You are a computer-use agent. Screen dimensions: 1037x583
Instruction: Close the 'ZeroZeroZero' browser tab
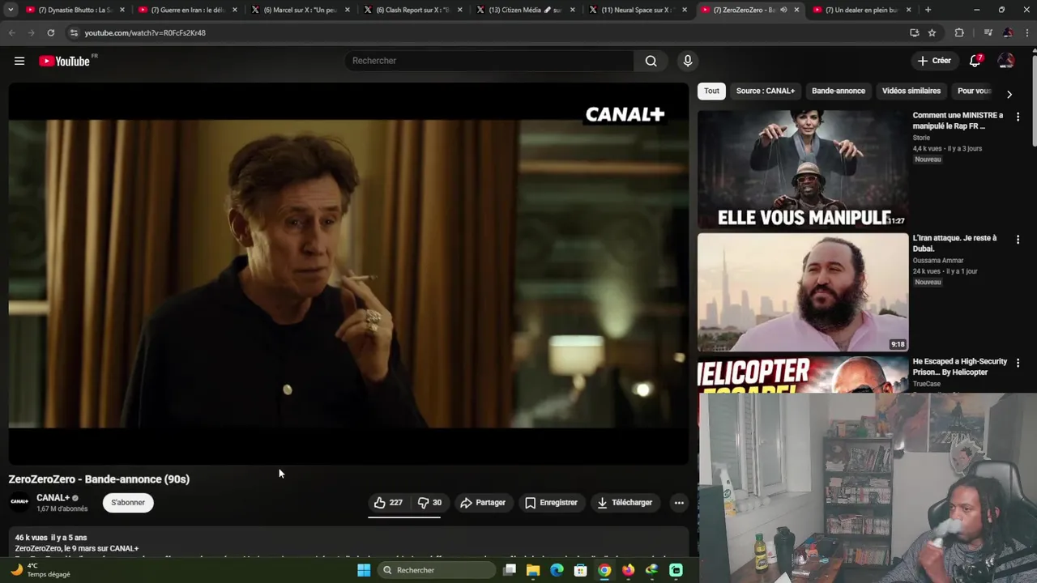[x=796, y=10]
